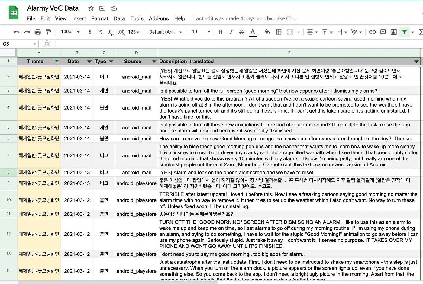
Task: Print the spreadsheet
Action: click(38, 32)
